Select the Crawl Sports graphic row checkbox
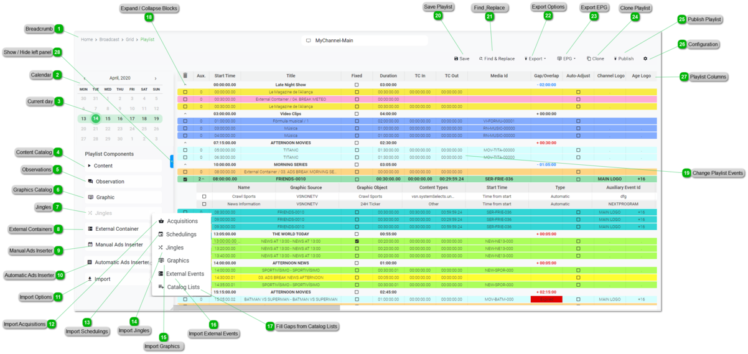Image resolution: width=748 pixels, height=354 pixels. point(204,196)
